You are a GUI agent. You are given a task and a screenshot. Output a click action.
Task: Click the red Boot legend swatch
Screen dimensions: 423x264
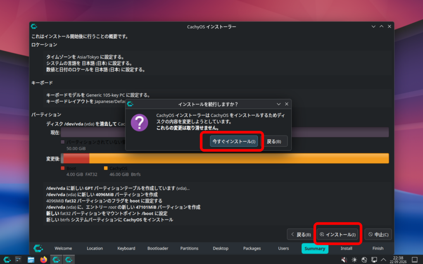63,168
